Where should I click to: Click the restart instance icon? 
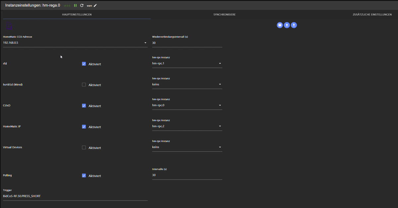click(x=82, y=6)
